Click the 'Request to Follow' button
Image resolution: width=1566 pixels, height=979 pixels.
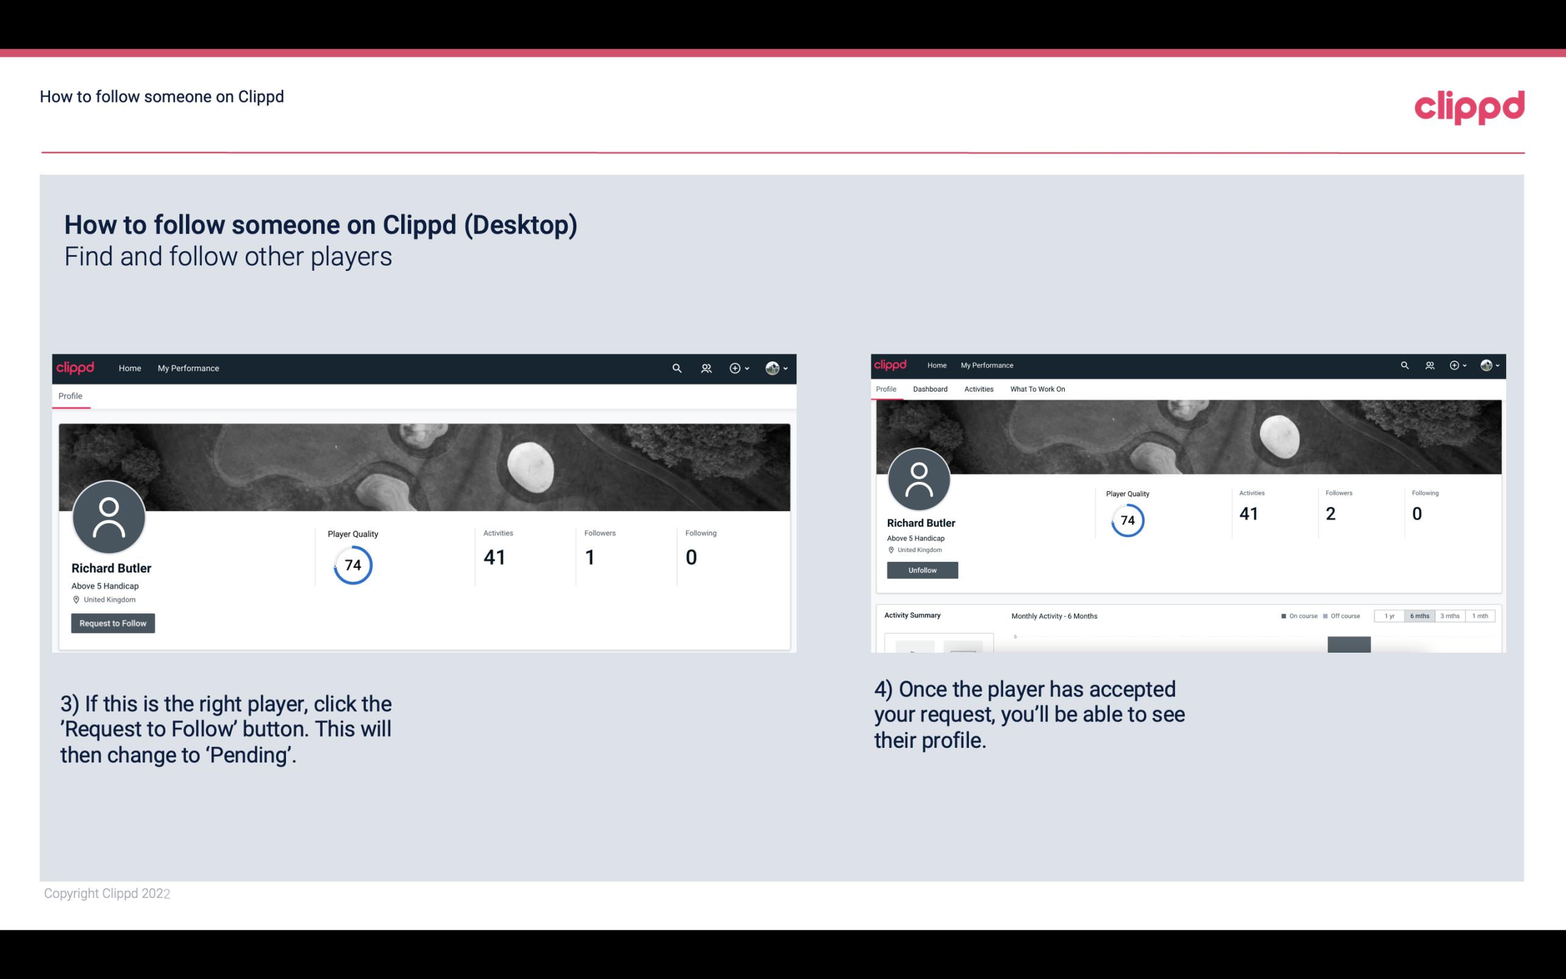coord(113,623)
